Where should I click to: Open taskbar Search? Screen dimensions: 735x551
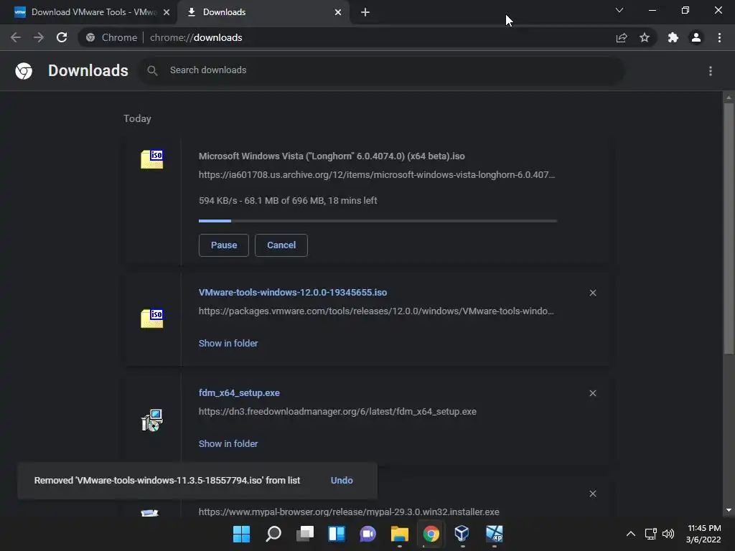(273, 534)
